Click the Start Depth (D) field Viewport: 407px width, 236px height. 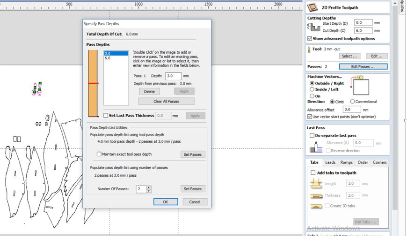[363, 23]
